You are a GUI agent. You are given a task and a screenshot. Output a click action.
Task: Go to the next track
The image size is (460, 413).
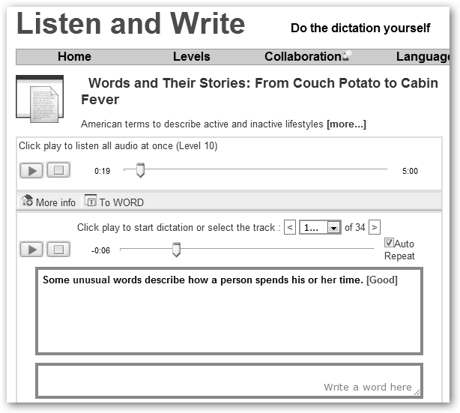[374, 227]
